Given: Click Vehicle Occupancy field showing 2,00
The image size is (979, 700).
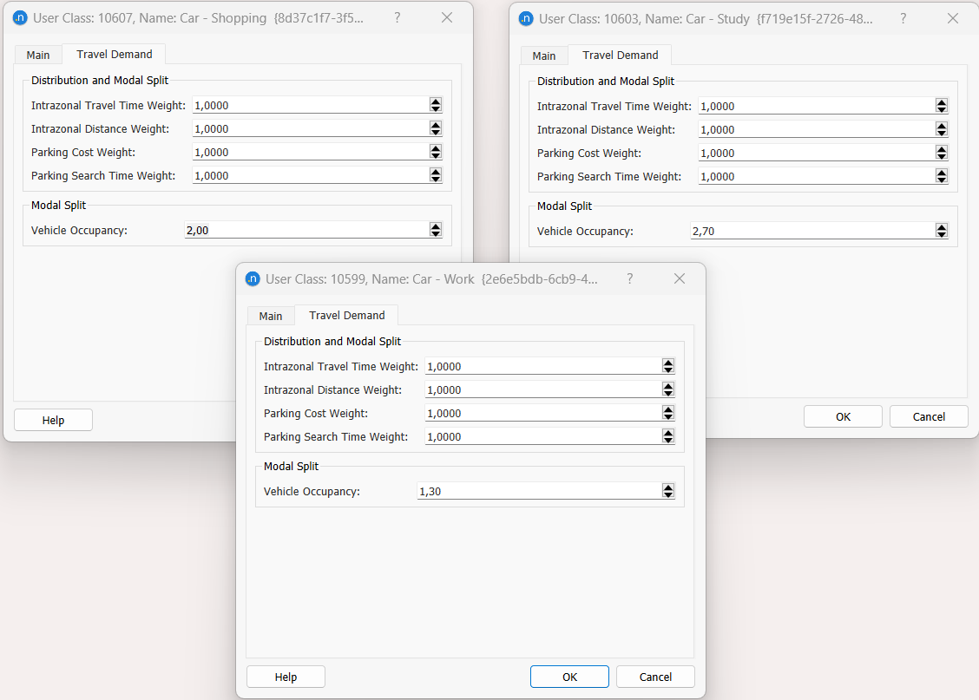Looking at the screenshot, I should 304,230.
